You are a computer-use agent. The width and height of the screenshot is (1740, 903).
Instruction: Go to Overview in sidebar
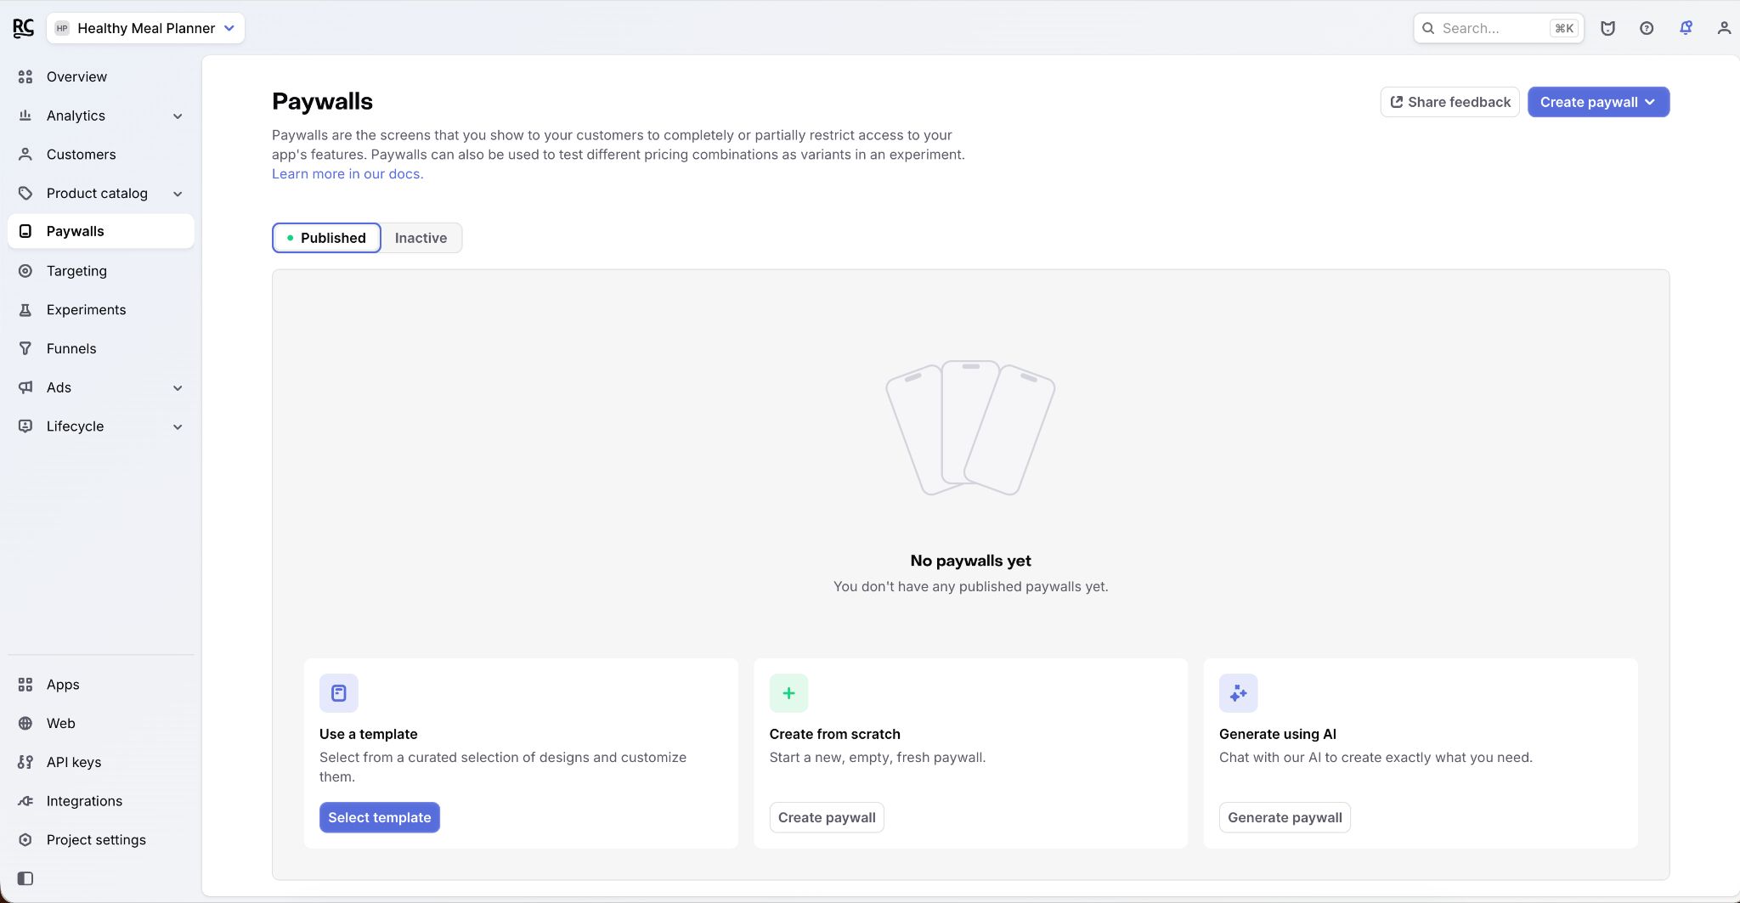101,76
